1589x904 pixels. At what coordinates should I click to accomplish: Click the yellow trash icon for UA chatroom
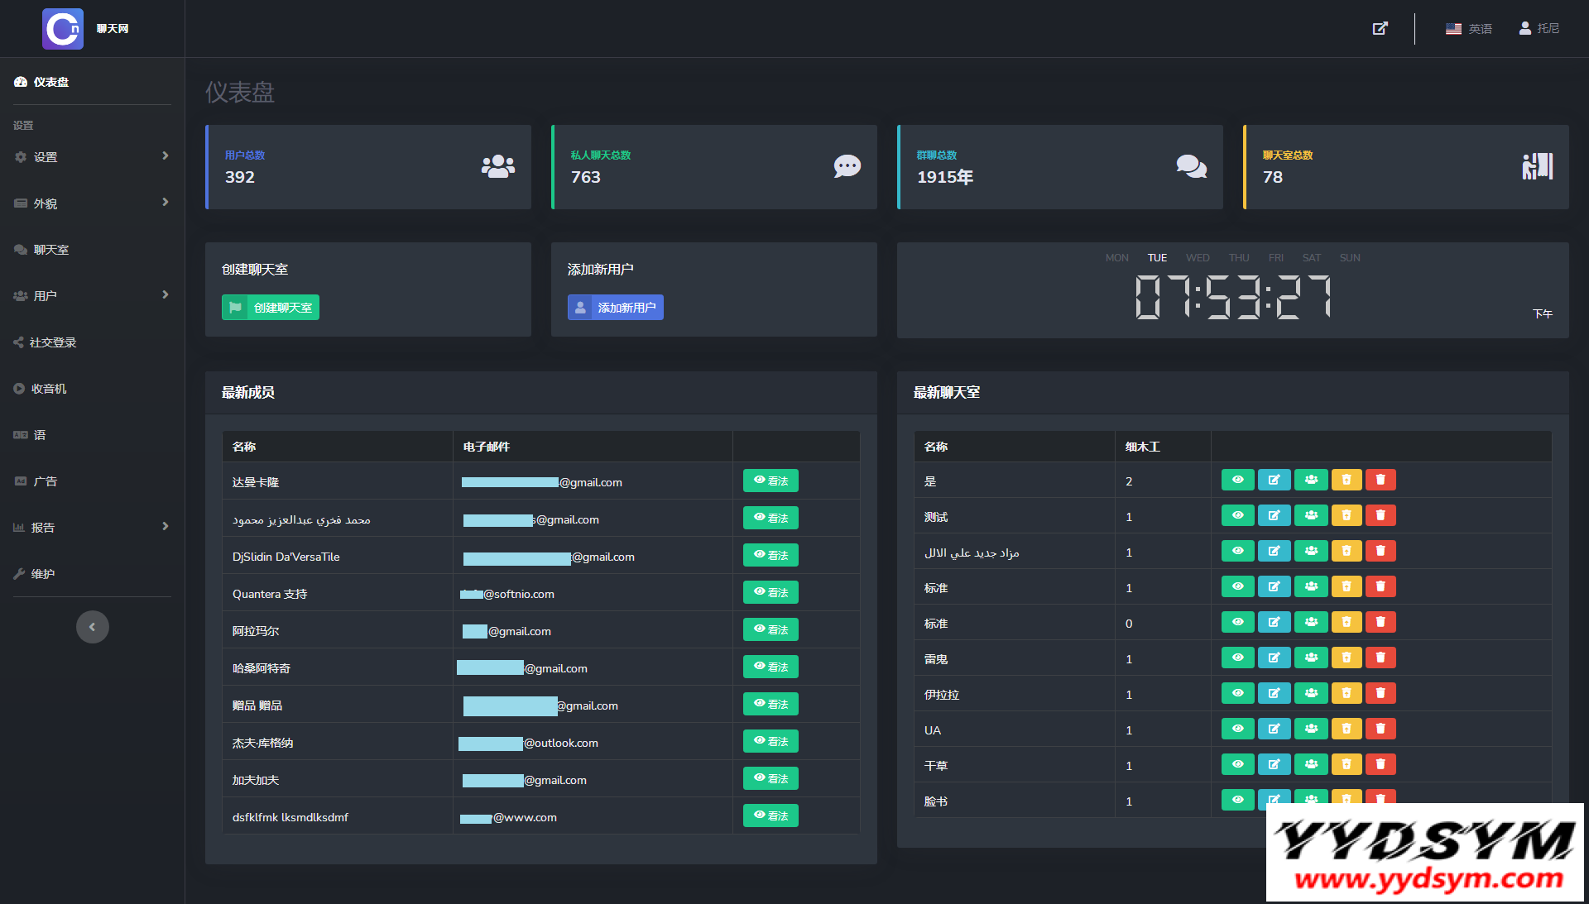[x=1347, y=729]
